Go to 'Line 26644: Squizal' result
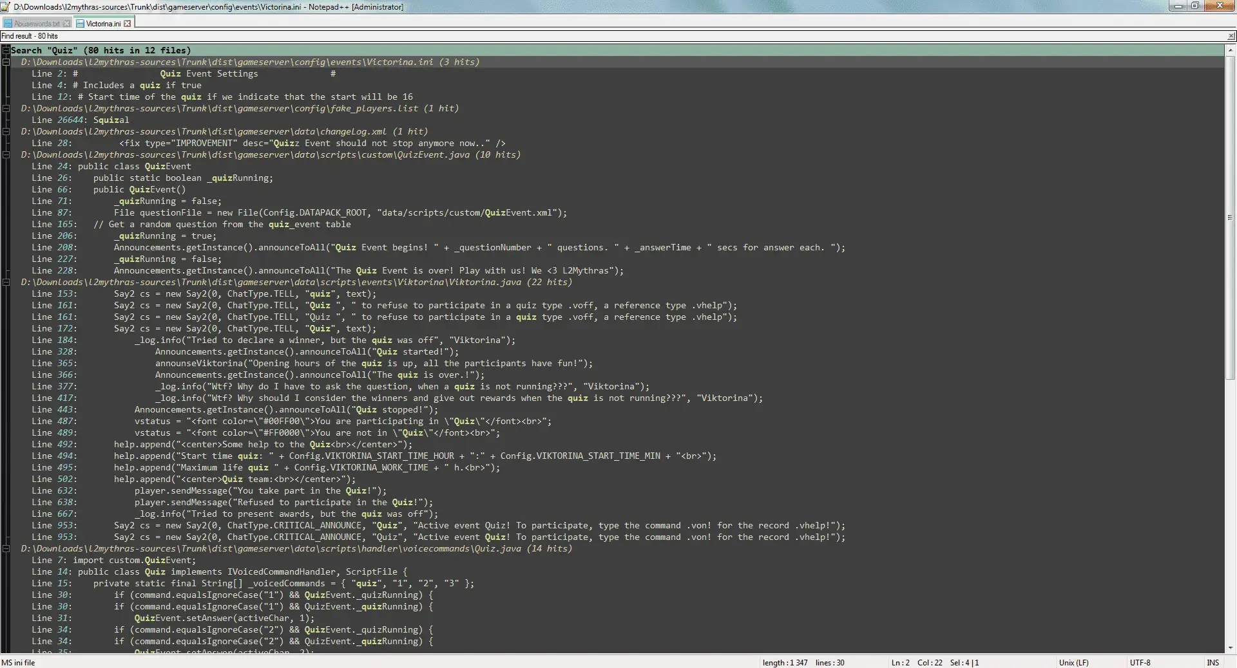The width and height of the screenshot is (1237, 668). click(81, 120)
